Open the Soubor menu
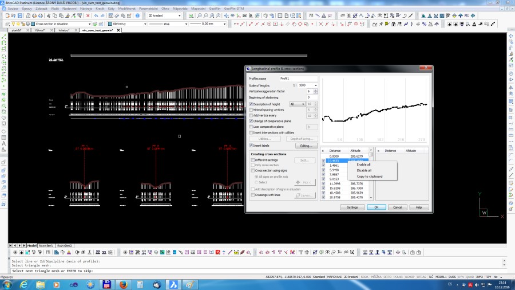 pos(13,9)
